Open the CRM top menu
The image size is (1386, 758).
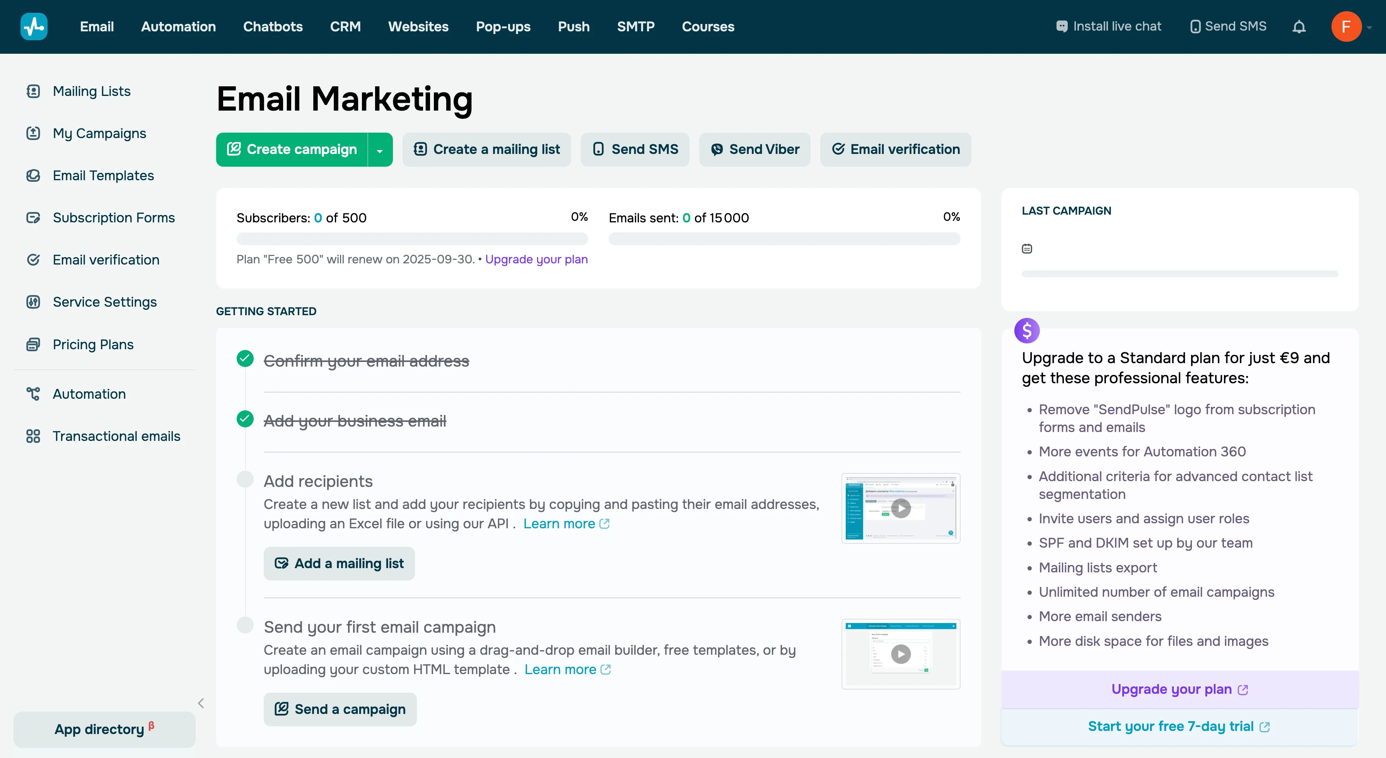(x=345, y=26)
